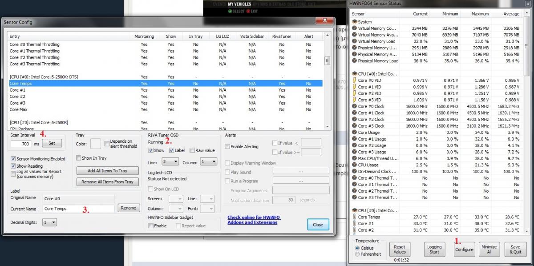Click the Configure button in HWiNFO64
This screenshot has height=266, width=534.
point(464,249)
